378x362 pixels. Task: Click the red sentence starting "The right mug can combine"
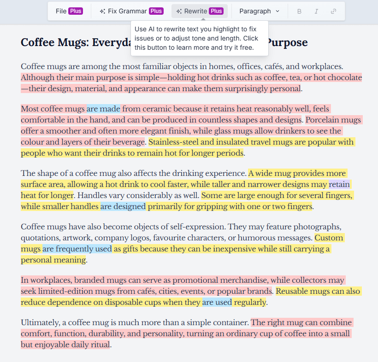(187, 333)
